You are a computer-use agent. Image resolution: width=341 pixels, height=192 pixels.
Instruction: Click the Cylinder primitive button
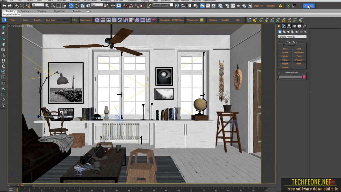click(285, 56)
